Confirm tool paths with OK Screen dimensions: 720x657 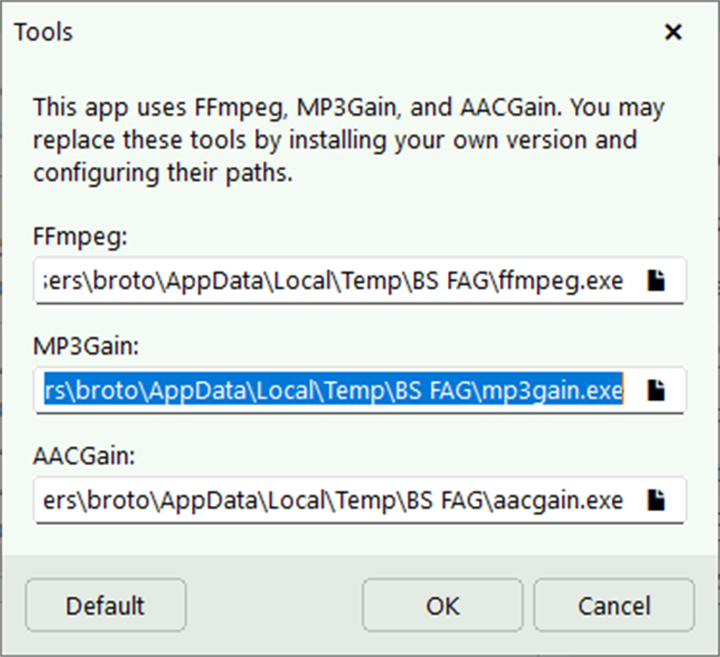(442, 605)
